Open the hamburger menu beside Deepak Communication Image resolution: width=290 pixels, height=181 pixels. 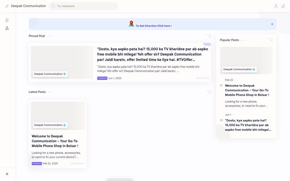(x=7, y=6)
